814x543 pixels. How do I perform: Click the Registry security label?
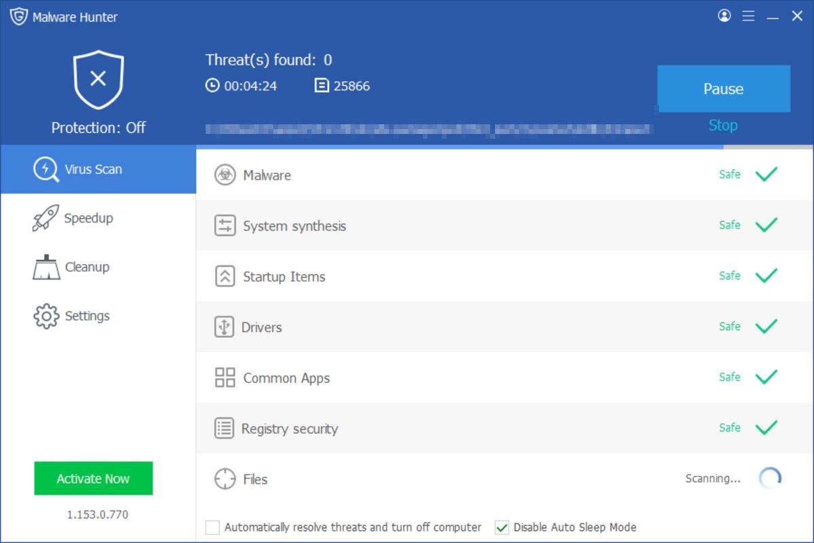(x=290, y=429)
